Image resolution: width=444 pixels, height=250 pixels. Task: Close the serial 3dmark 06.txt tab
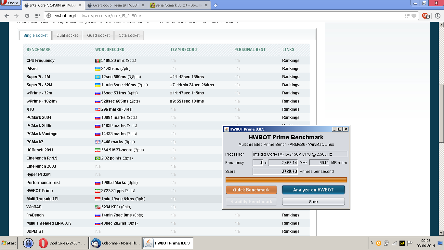[x=206, y=5]
